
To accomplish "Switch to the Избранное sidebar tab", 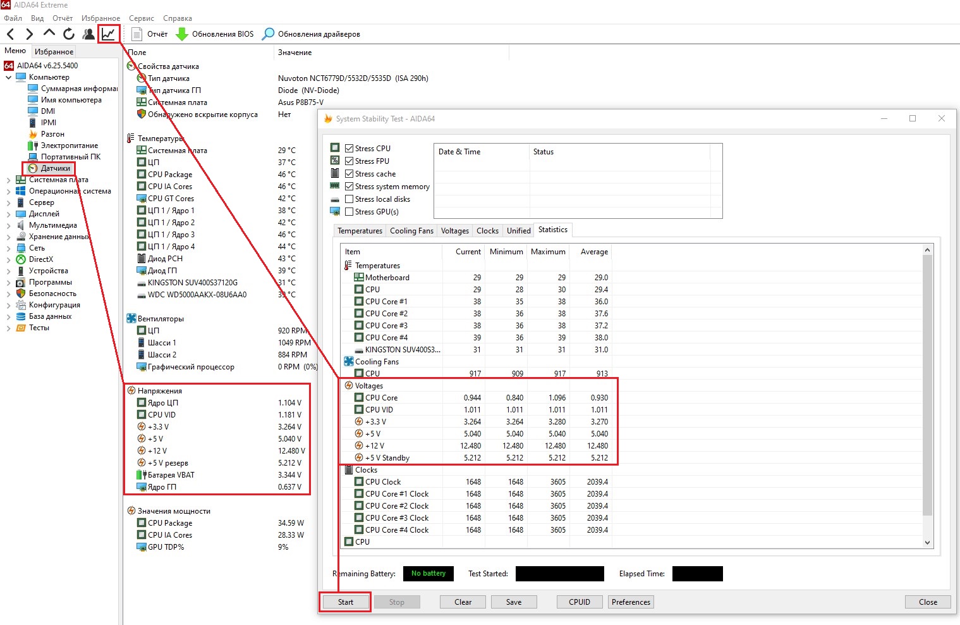I will 54,52.
